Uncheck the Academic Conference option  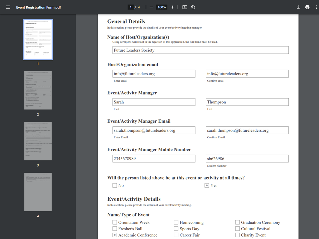(115, 235)
